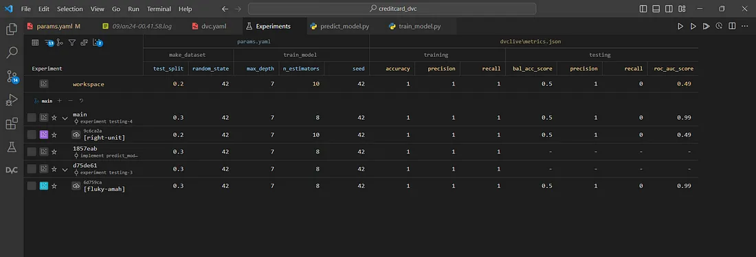Viewport: 756px width, 257px height.
Task: Star the [fluky-amah] experiment
Action: tap(54, 186)
